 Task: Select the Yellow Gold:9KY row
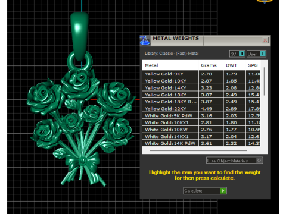coord(201,74)
